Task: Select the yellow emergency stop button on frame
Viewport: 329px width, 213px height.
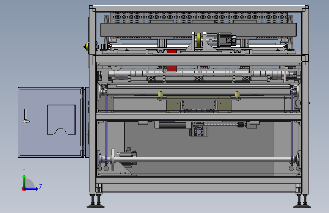Action: point(86,47)
